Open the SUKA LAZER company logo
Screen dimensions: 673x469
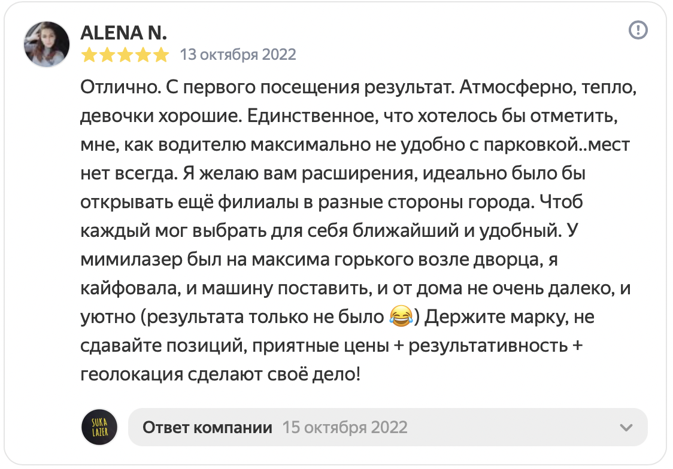[99, 427]
